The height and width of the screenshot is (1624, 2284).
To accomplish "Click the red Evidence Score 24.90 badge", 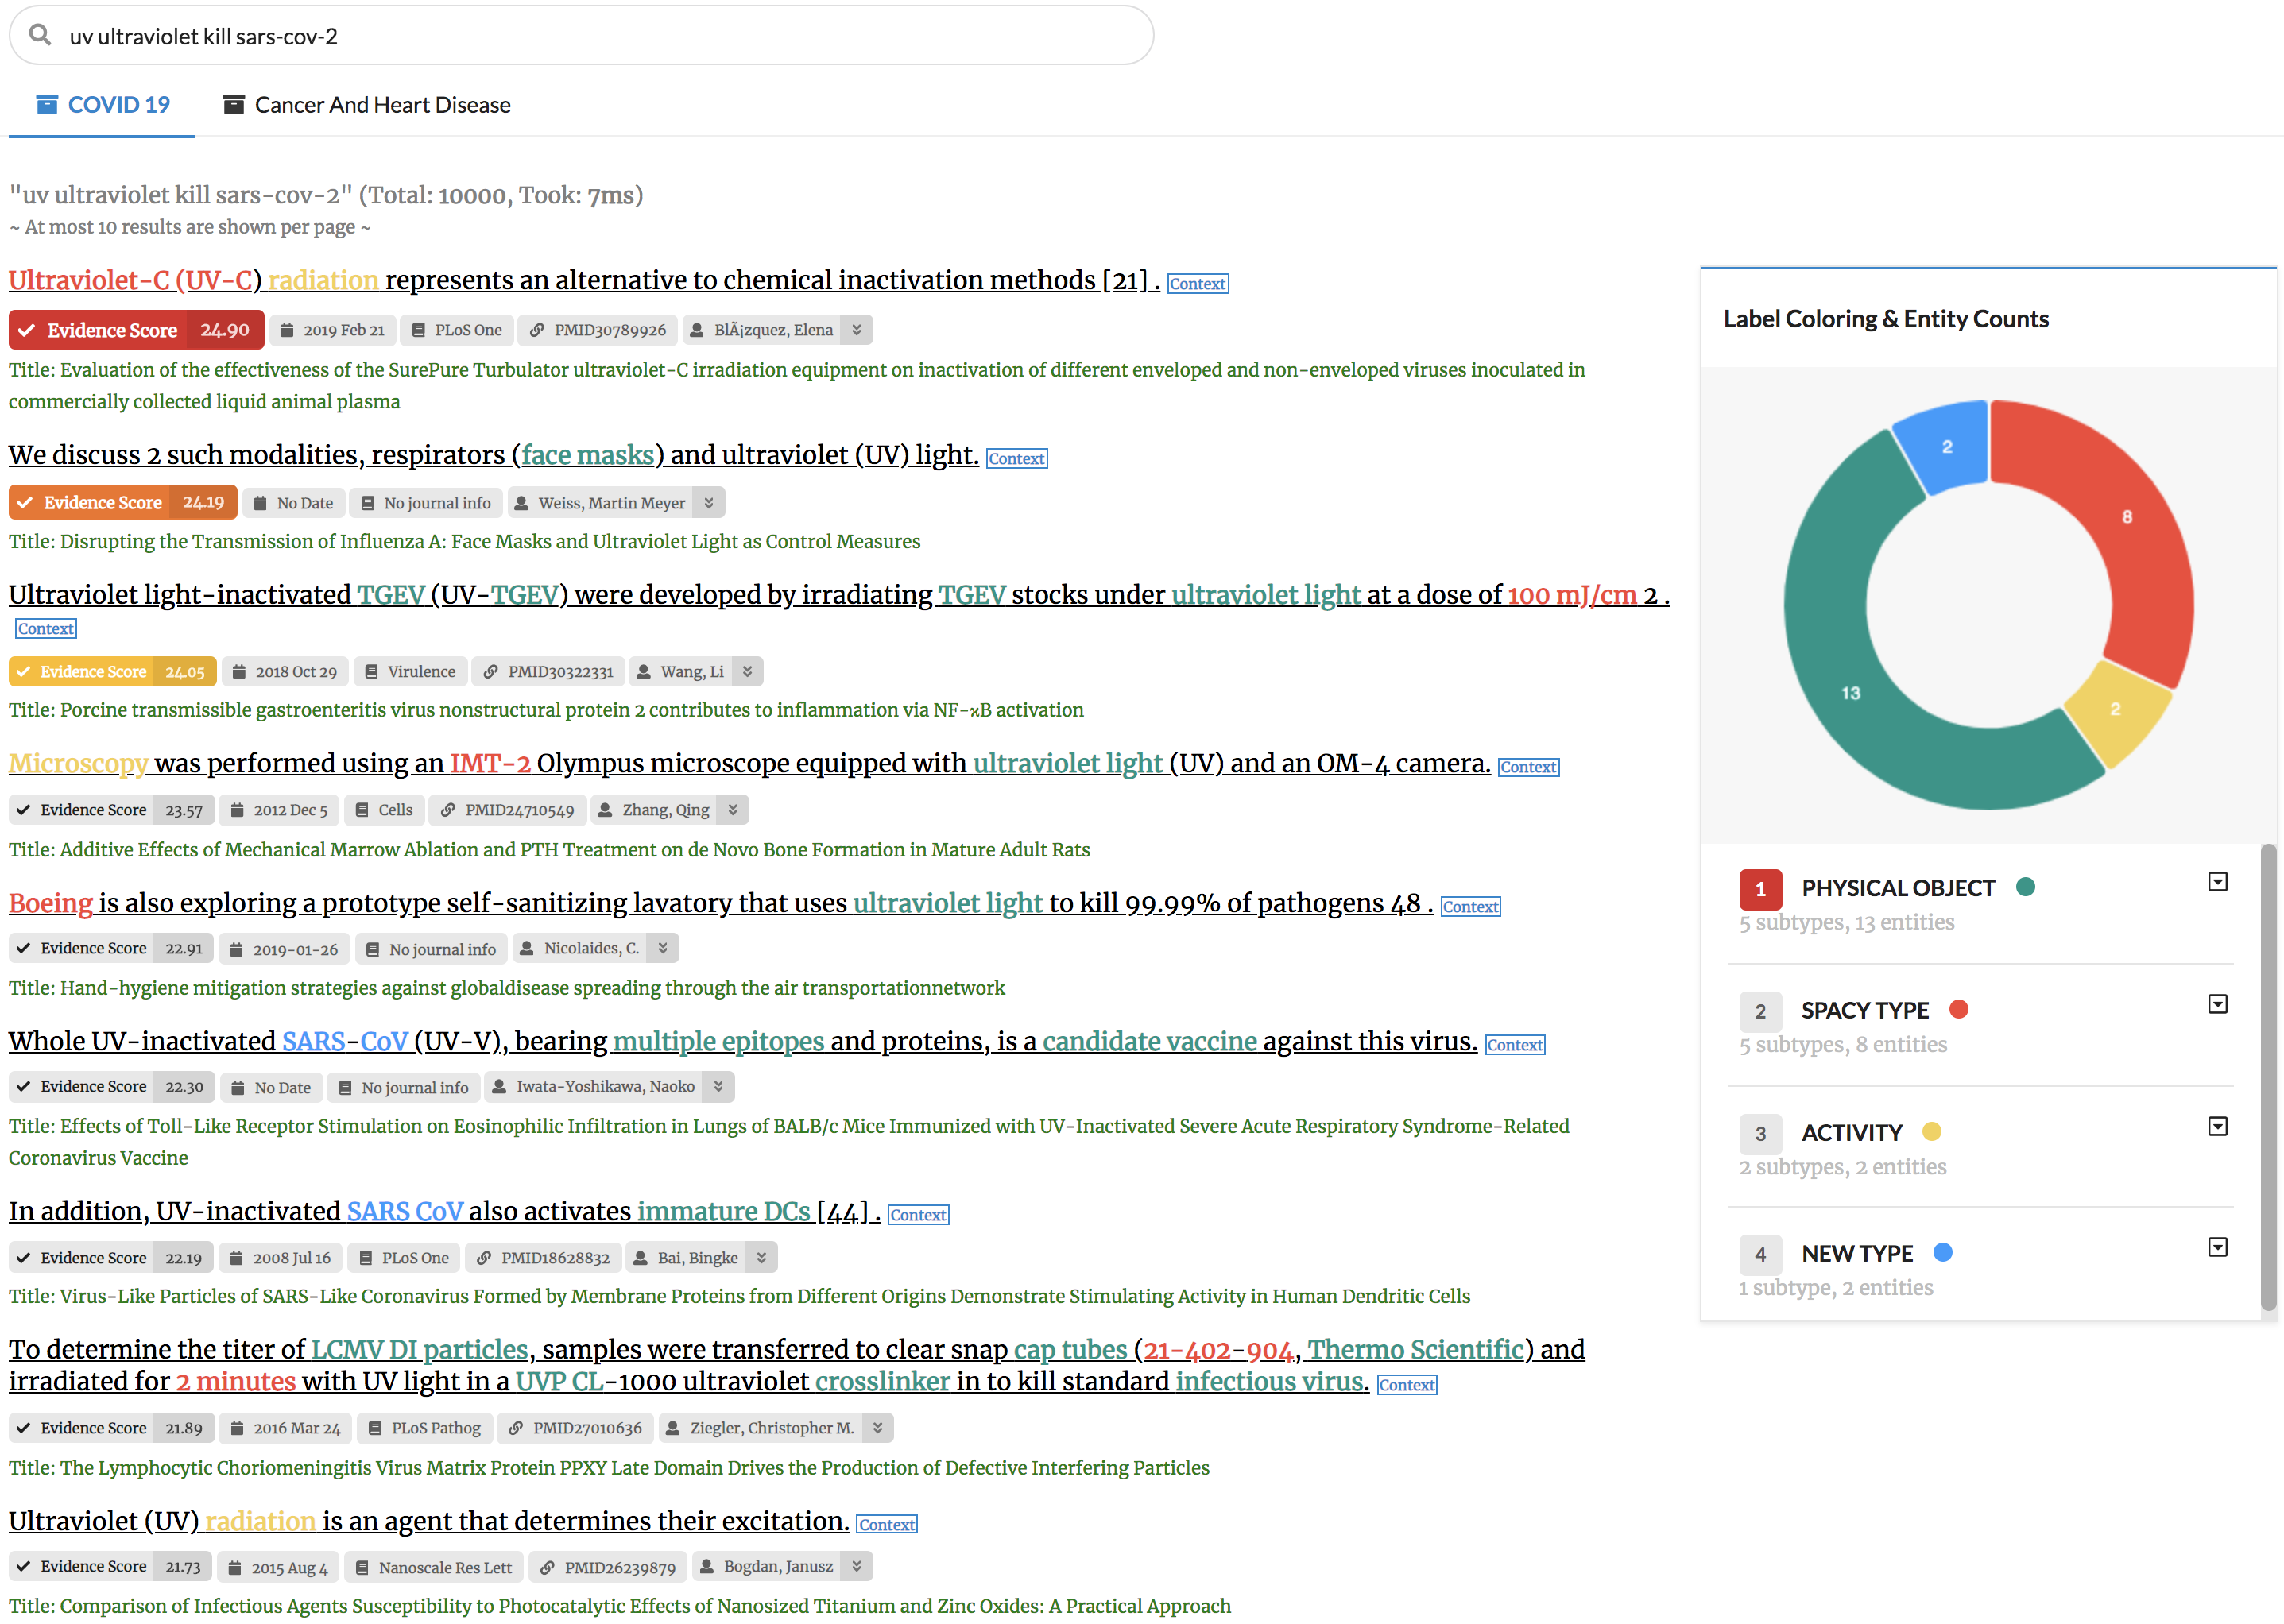I will pos(136,331).
